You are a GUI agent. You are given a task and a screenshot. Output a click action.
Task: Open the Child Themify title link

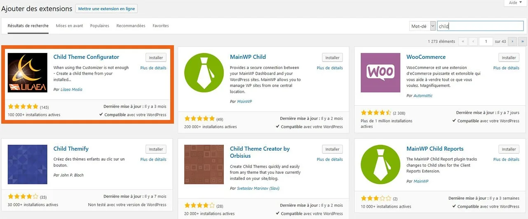click(71, 149)
